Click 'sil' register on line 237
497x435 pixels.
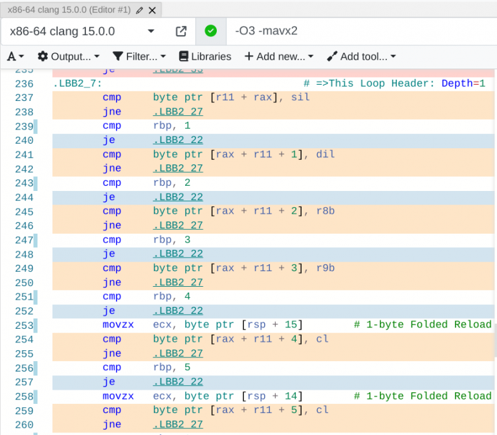click(300, 97)
